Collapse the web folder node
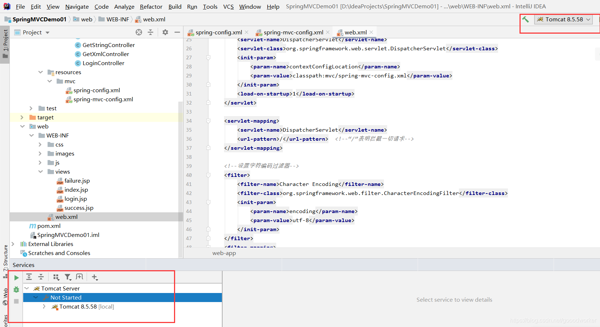This screenshot has width=600, height=327. (22, 126)
